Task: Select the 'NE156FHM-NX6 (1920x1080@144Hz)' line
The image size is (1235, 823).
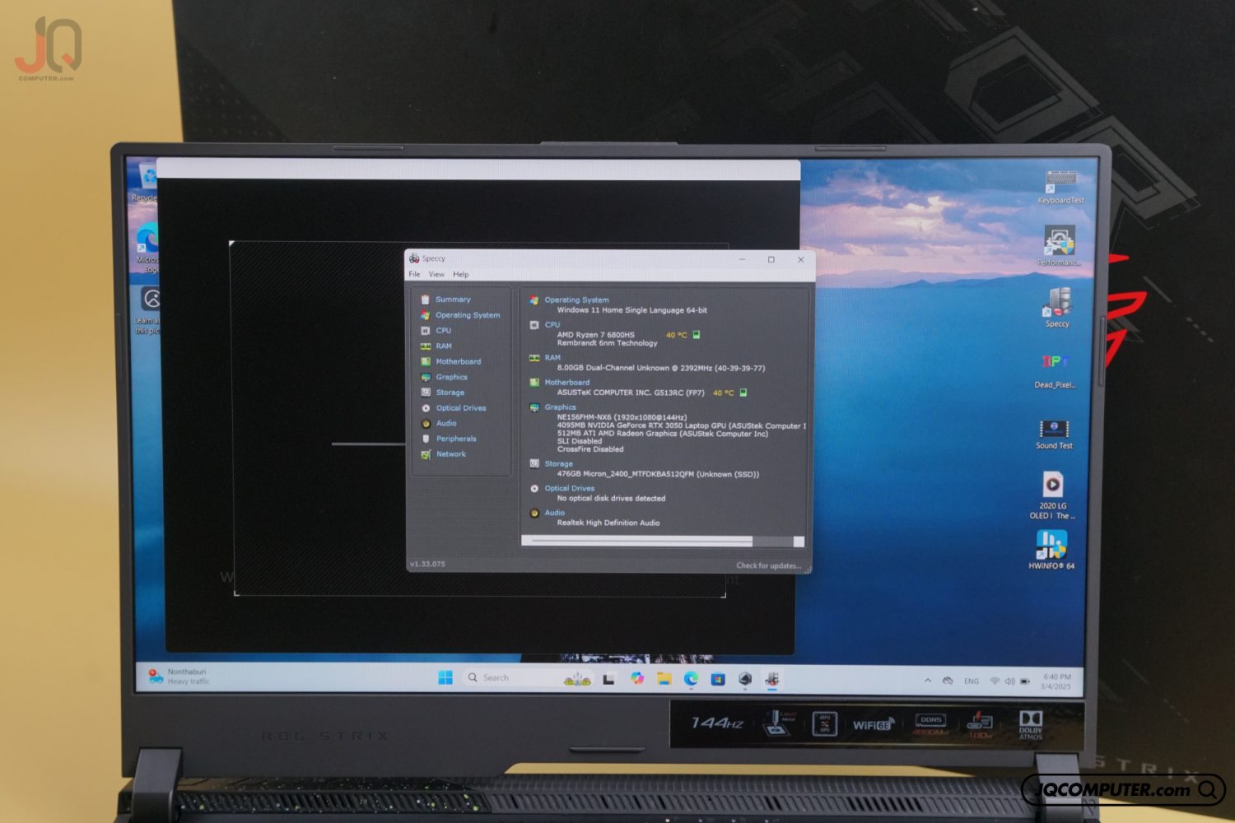Action: click(x=622, y=417)
